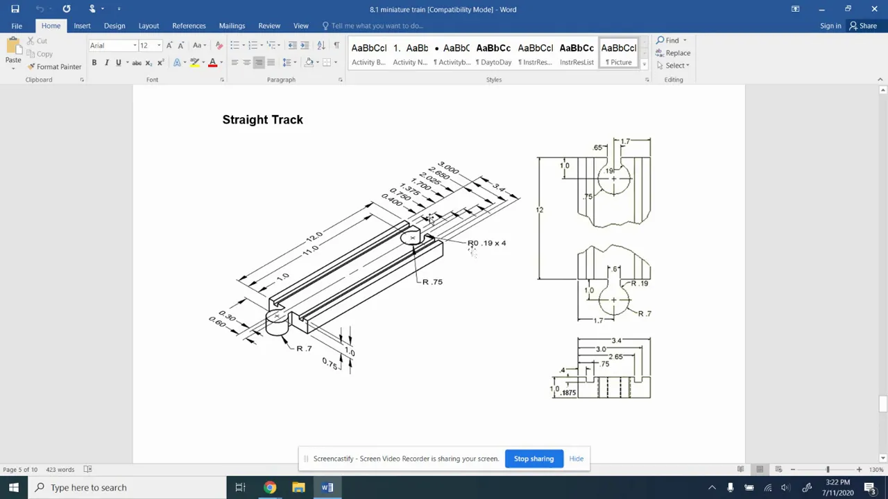Switch to the Design tab

[114, 26]
